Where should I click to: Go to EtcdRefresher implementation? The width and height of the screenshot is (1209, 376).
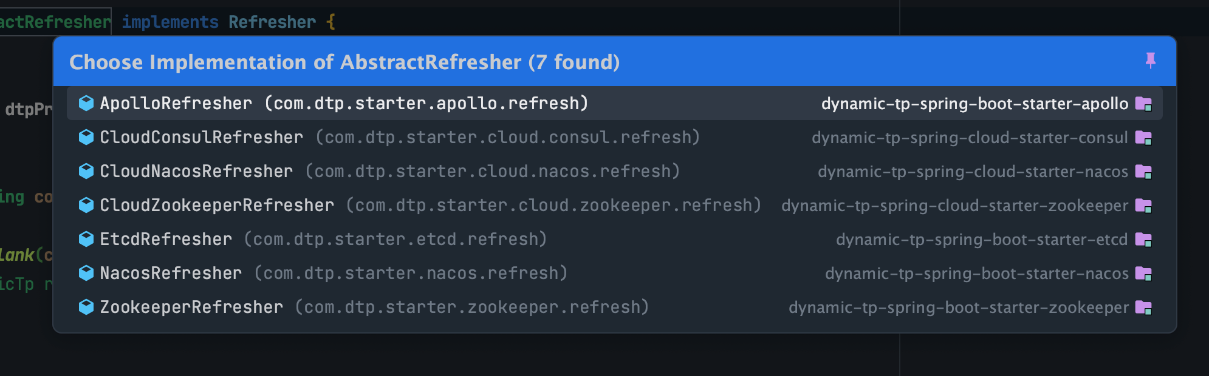[x=615, y=239]
